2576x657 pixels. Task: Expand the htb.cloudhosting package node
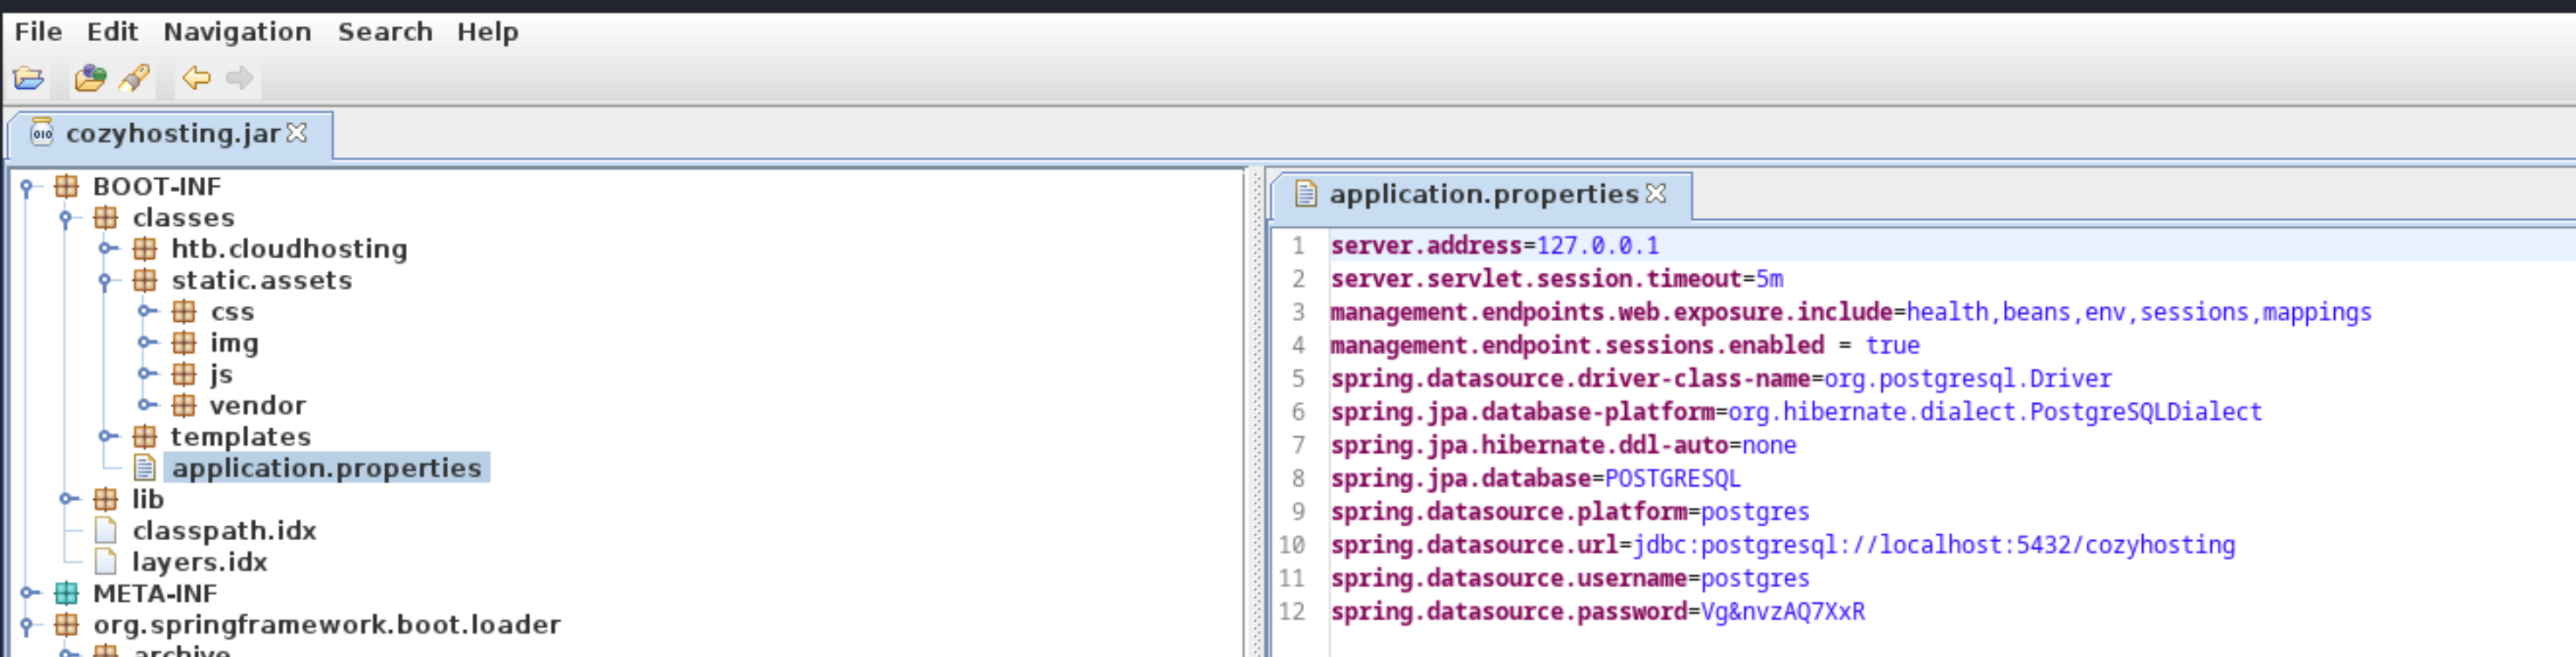[x=106, y=249]
